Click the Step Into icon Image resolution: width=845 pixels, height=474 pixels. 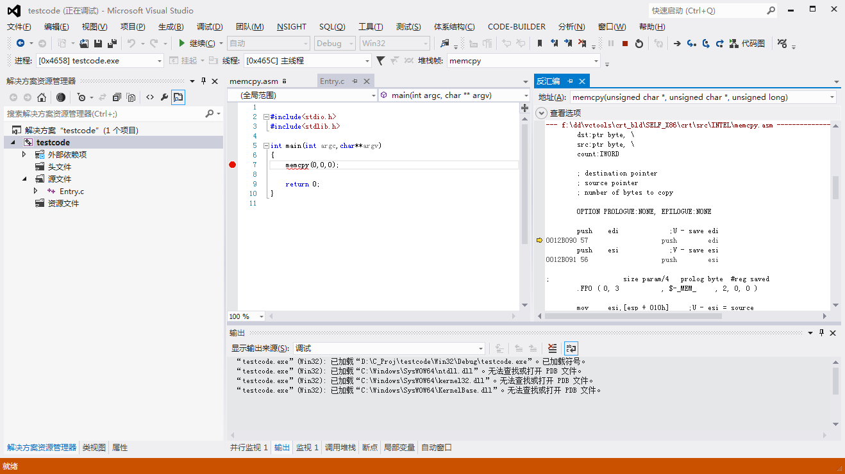[x=691, y=43]
